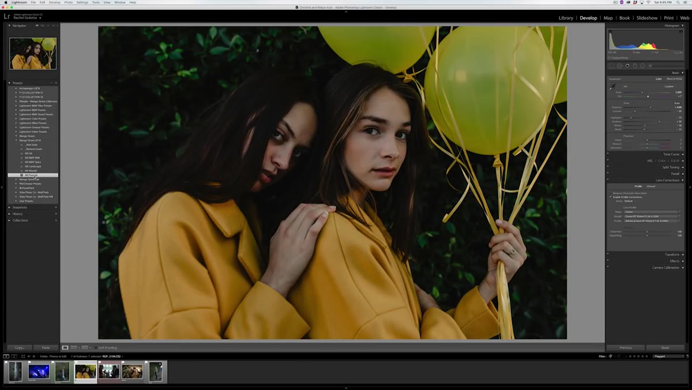The image size is (692, 390).
Task: Expand the Transform panel
Action: (x=683, y=254)
